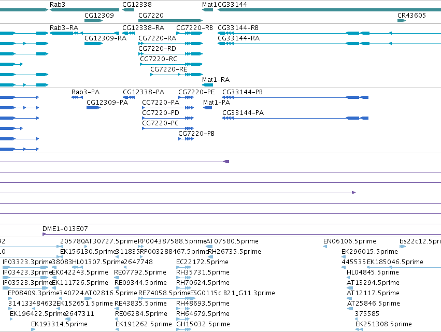
Task: Click the AT07580.5prime EST label
Action: (x=232, y=241)
